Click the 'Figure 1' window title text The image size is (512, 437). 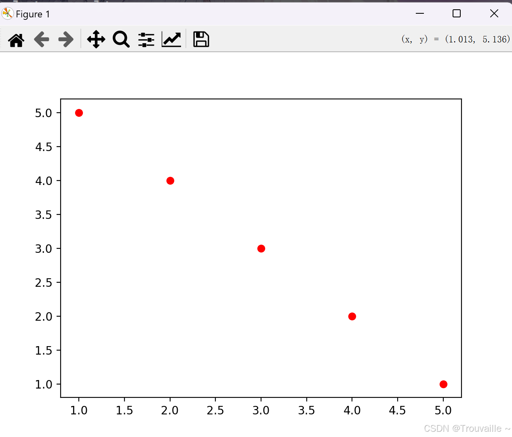[33, 14]
